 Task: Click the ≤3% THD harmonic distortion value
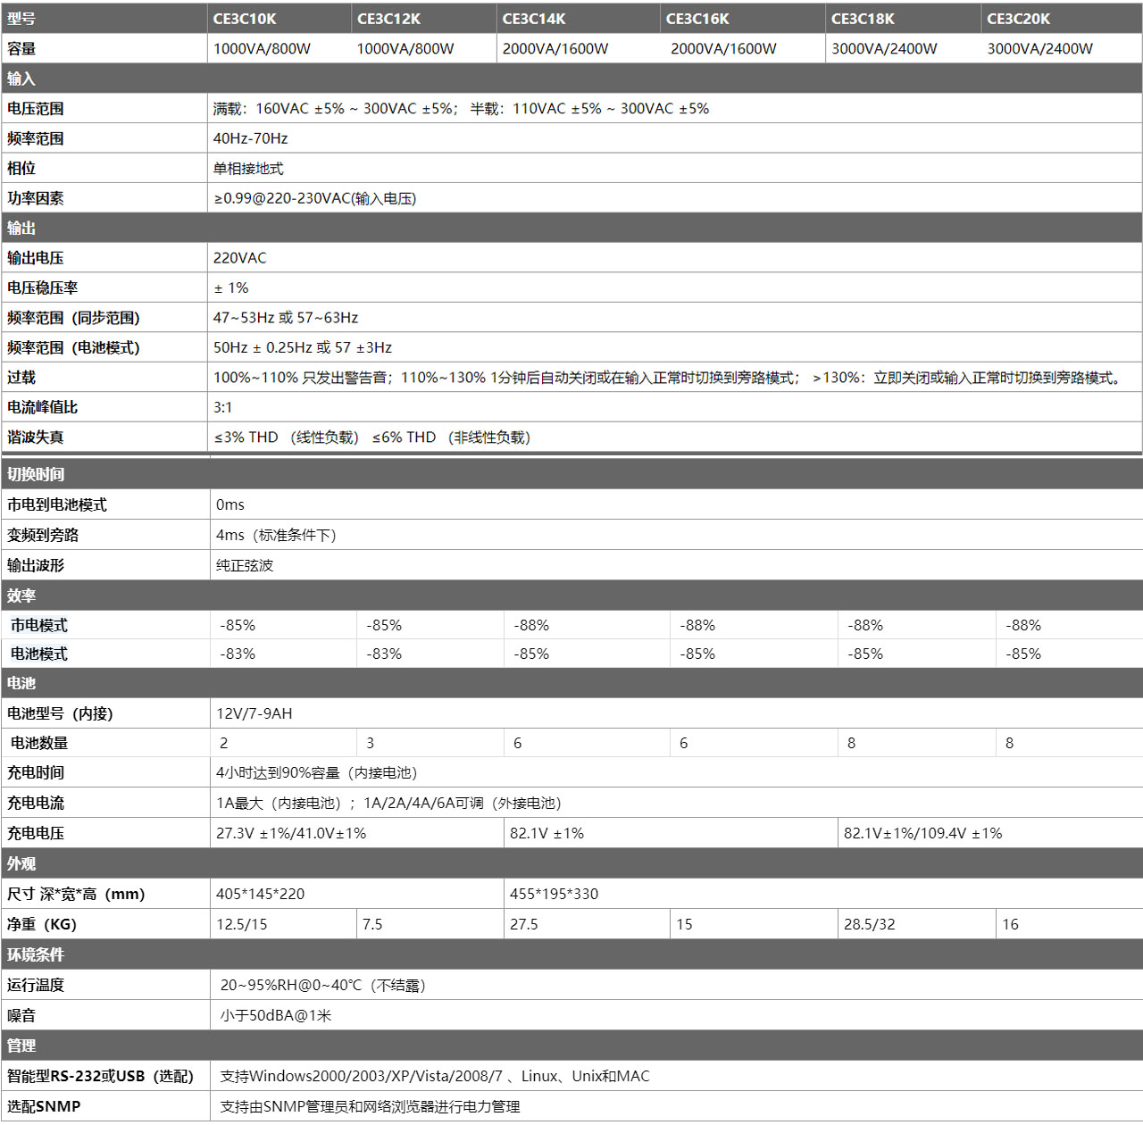[371, 437]
